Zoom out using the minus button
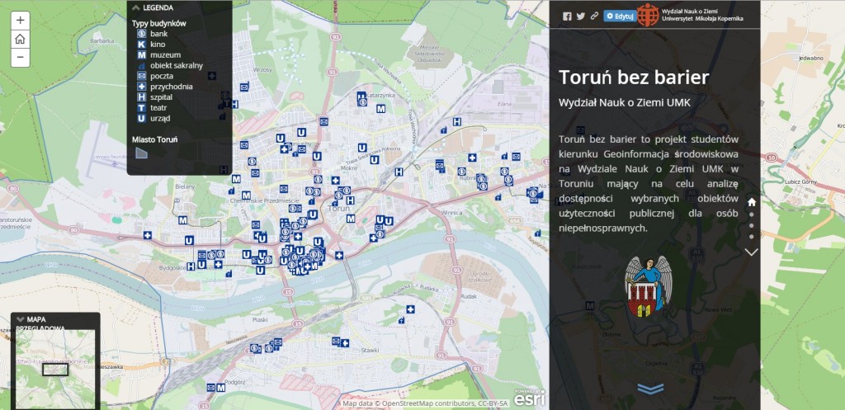The width and height of the screenshot is (845, 410). coord(20,57)
